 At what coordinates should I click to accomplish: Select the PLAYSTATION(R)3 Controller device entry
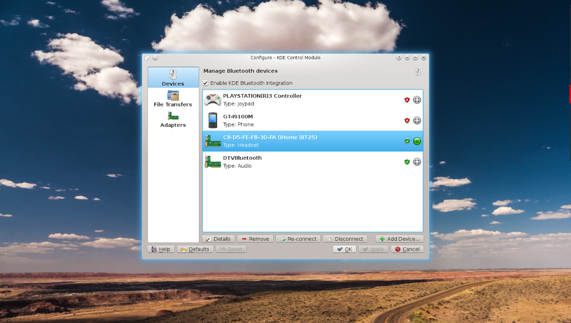tap(313, 100)
